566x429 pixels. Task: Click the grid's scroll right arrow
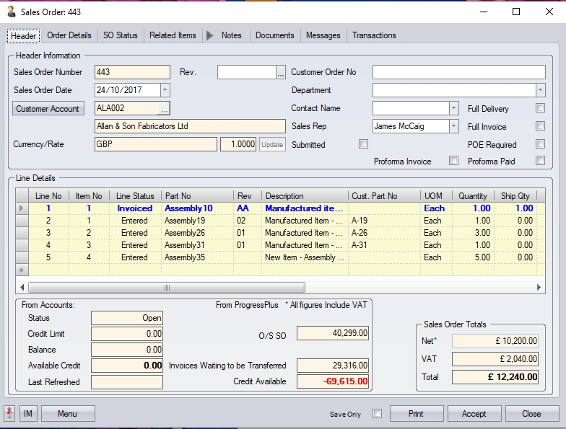click(x=539, y=287)
